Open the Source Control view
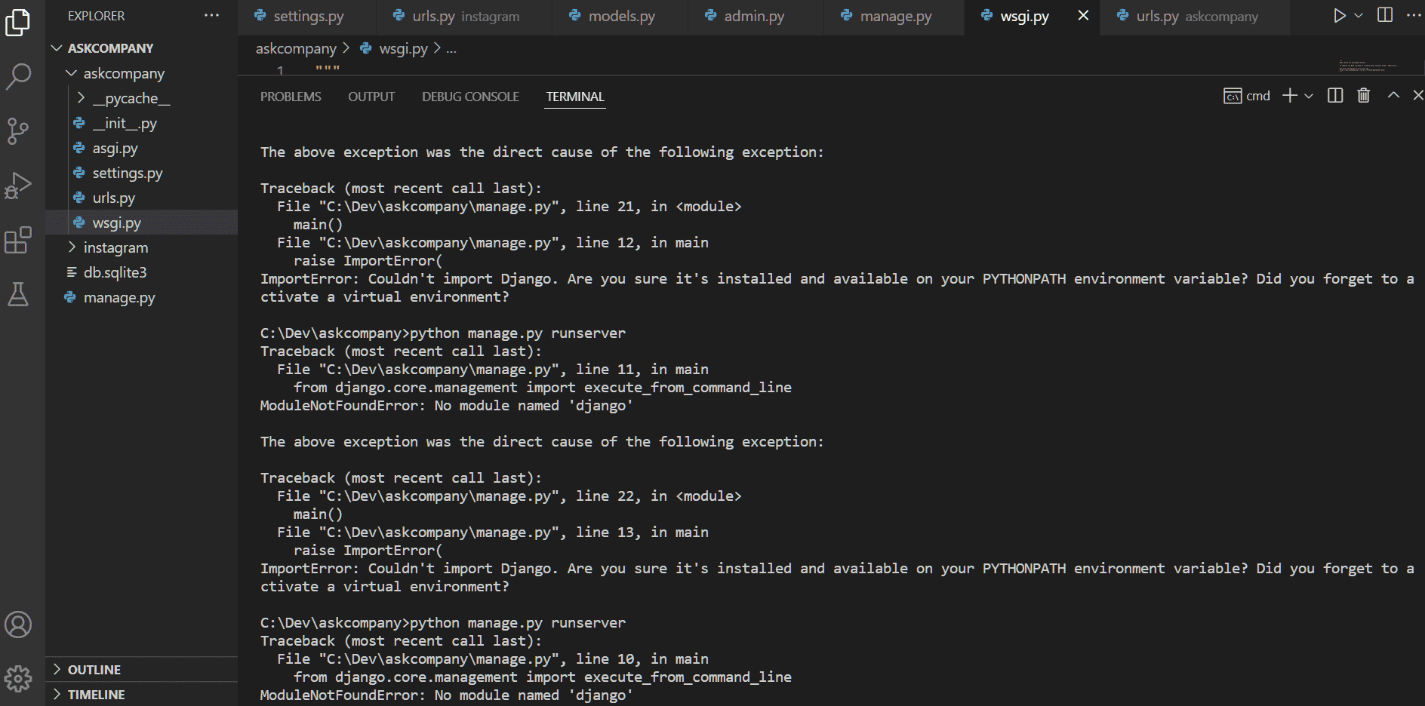Viewport: 1425px width, 706px height. coord(18,130)
